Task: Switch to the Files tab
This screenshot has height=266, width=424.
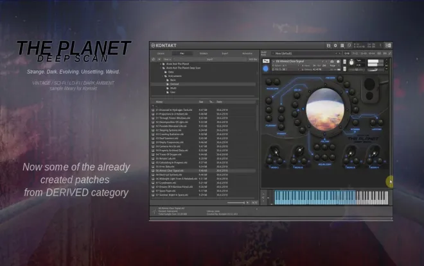Action: 182,53
